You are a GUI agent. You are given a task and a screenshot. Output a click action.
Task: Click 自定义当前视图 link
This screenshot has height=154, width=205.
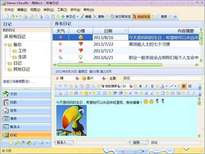coord(18,82)
